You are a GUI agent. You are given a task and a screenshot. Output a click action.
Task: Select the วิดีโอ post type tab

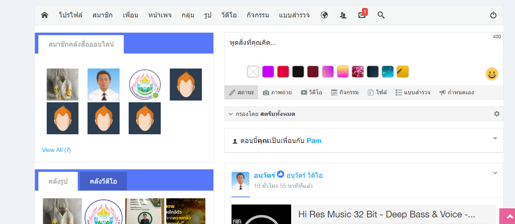tap(311, 92)
